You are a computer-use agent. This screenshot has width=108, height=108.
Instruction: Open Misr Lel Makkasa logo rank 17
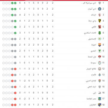100,99
